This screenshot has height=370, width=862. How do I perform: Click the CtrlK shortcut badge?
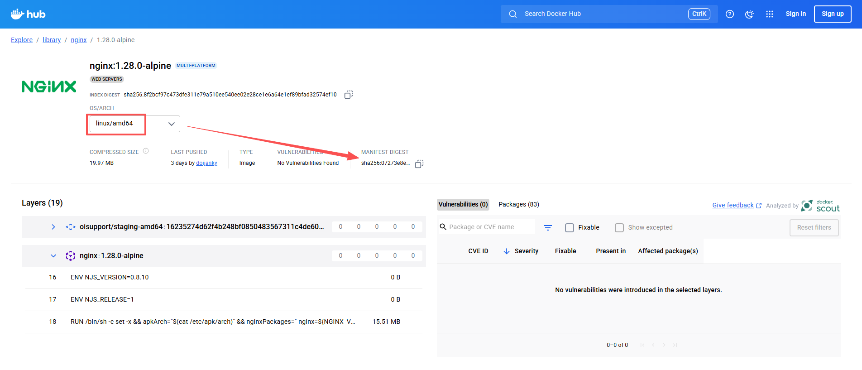click(x=699, y=14)
